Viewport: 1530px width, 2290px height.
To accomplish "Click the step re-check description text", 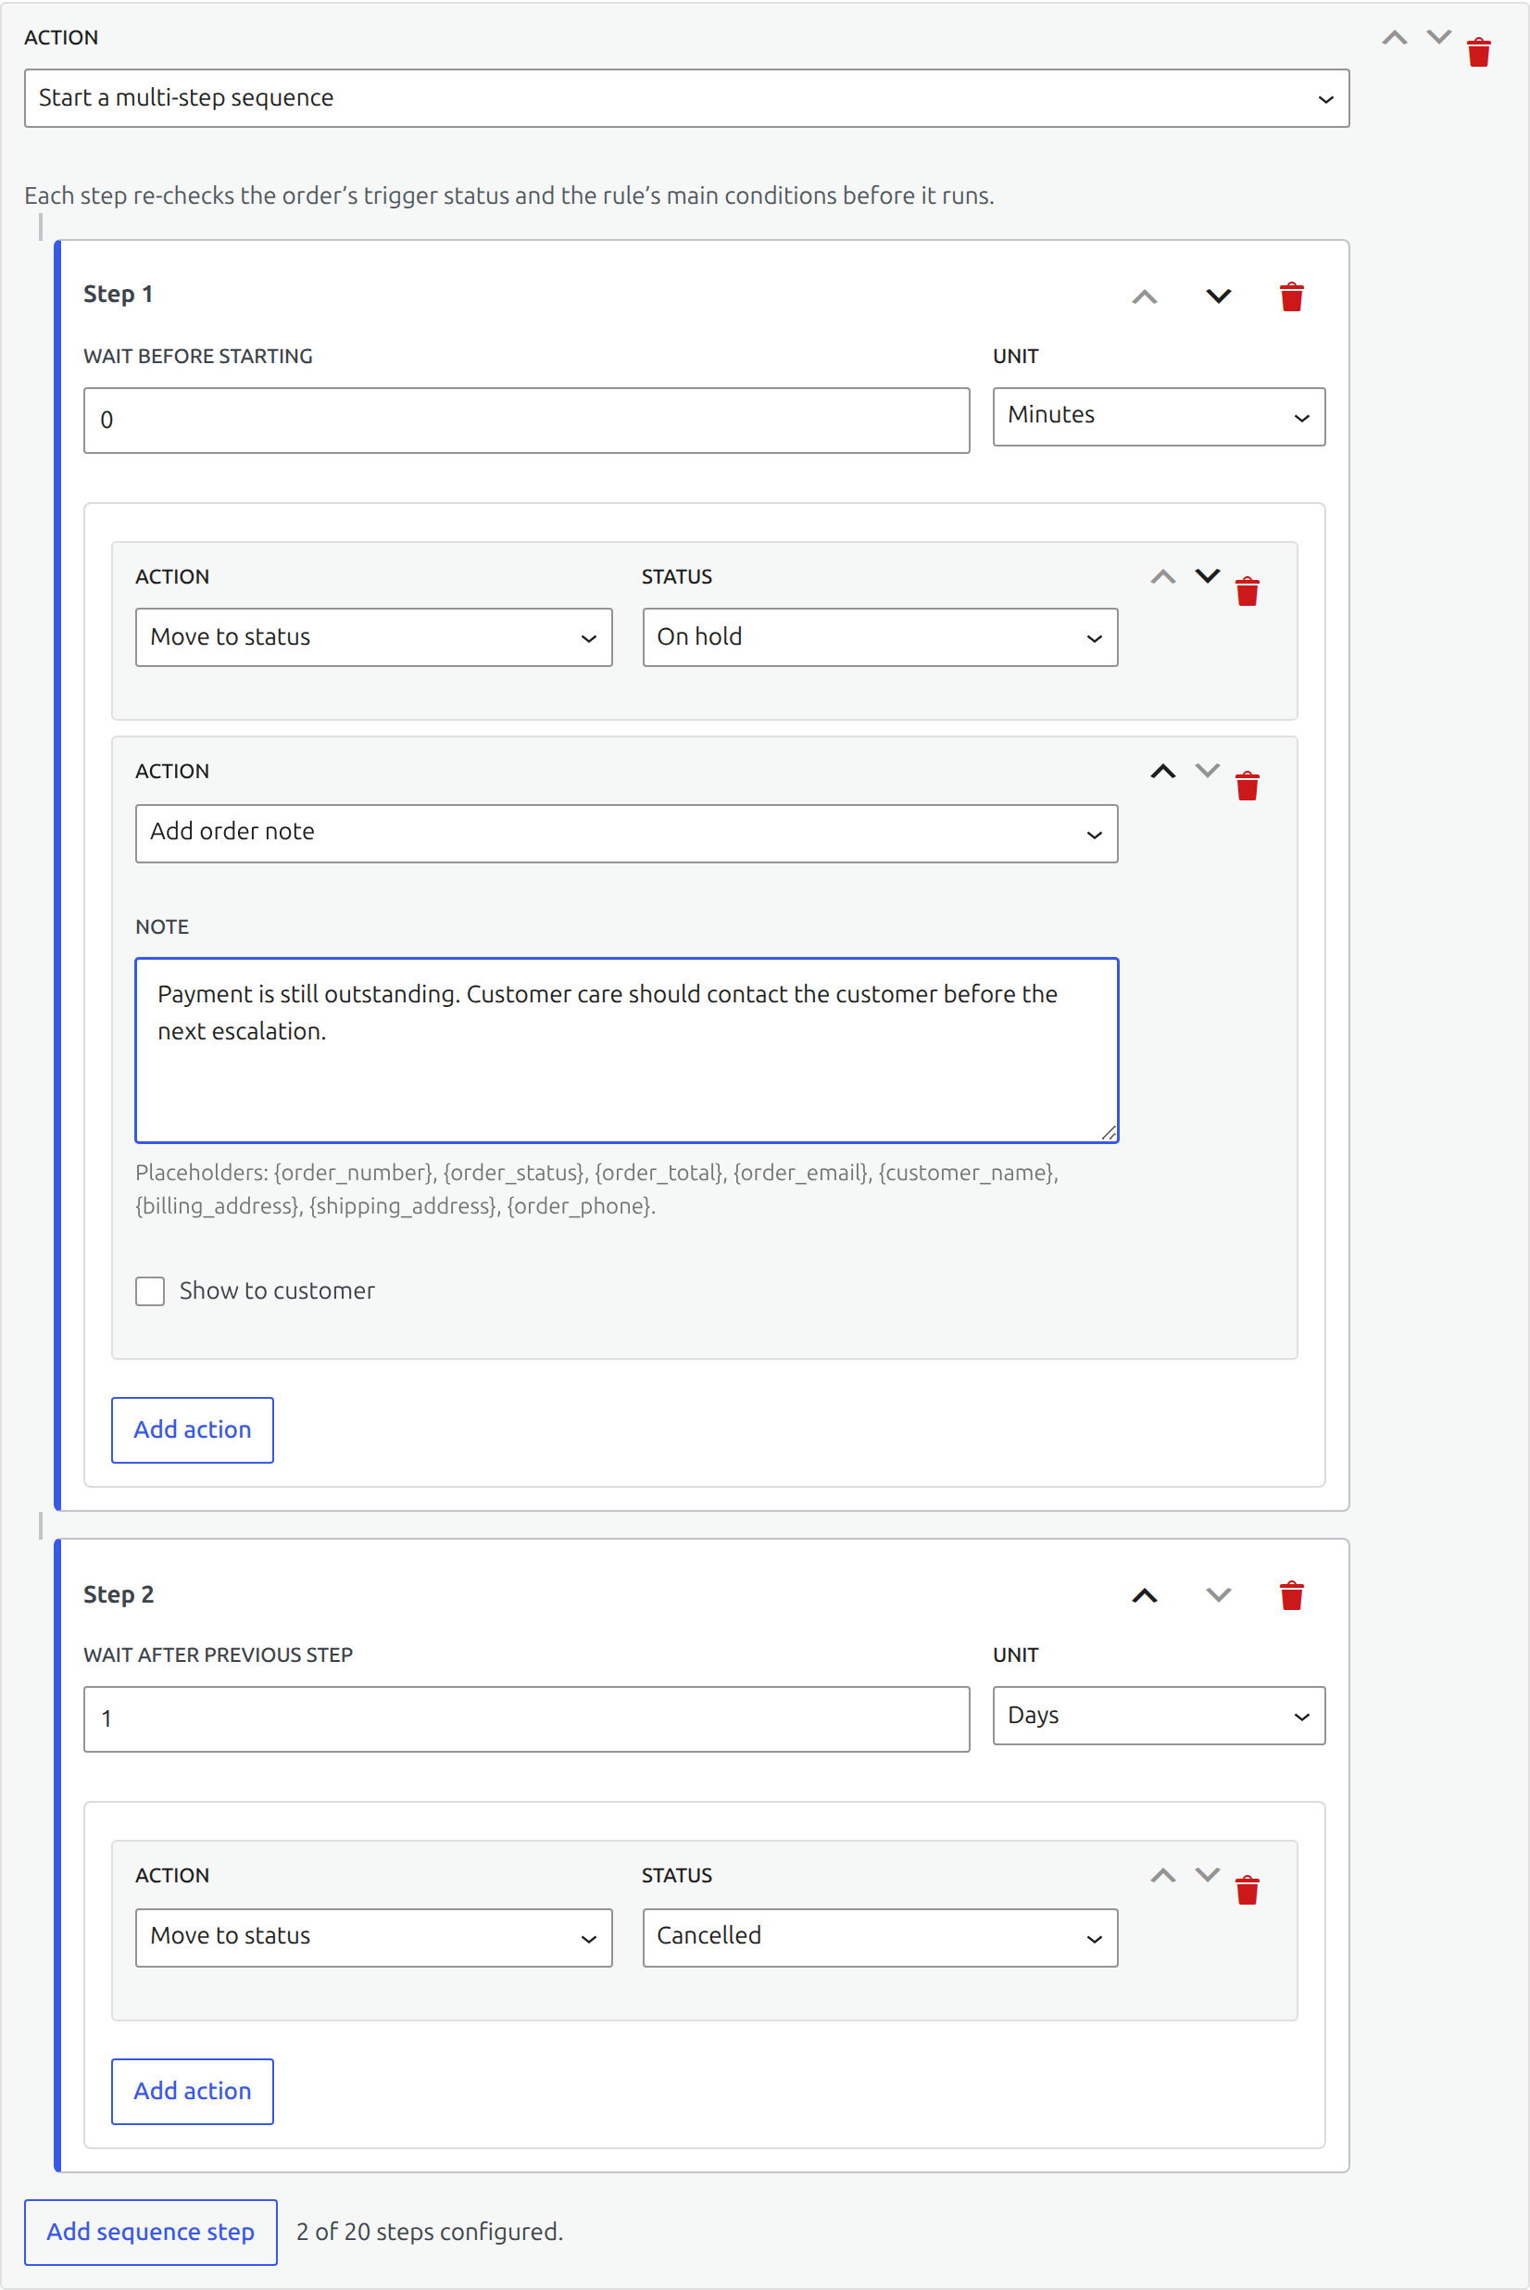I will 509,195.
